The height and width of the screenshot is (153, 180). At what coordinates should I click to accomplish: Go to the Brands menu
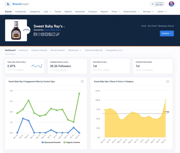pyautogui.click(x=8, y=12)
